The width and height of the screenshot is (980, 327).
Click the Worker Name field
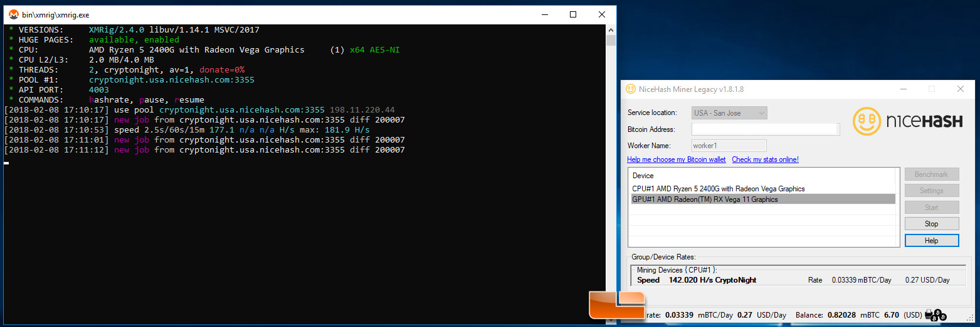point(729,146)
